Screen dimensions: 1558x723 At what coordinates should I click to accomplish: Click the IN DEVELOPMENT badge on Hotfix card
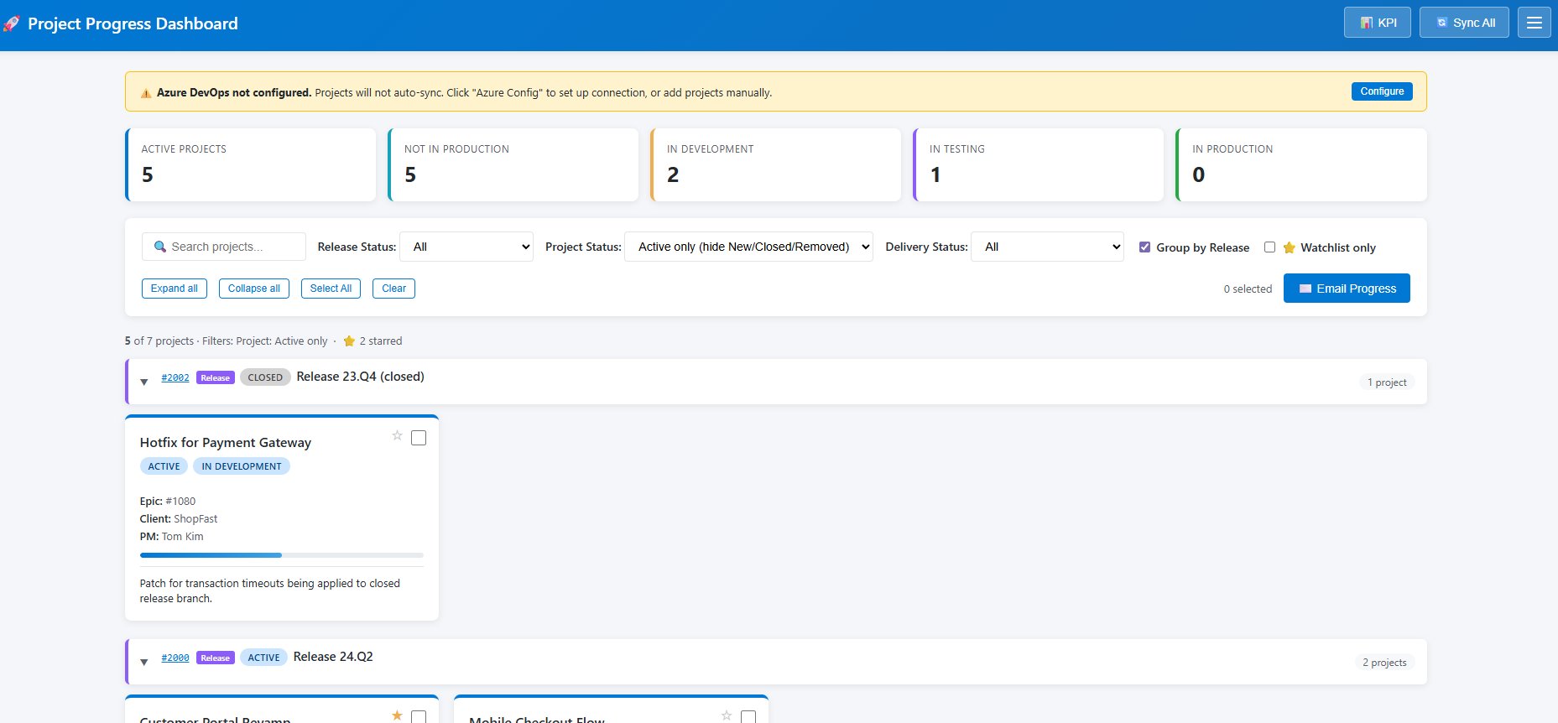(242, 466)
